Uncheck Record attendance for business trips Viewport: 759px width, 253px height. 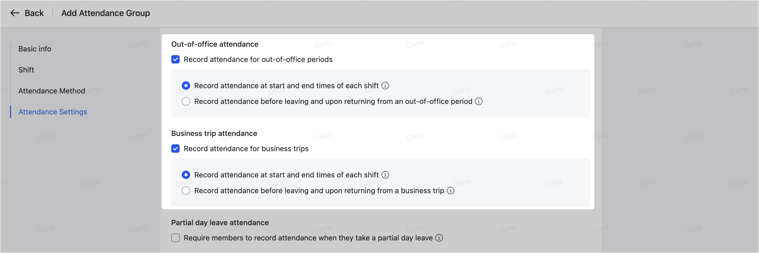(175, 149)
